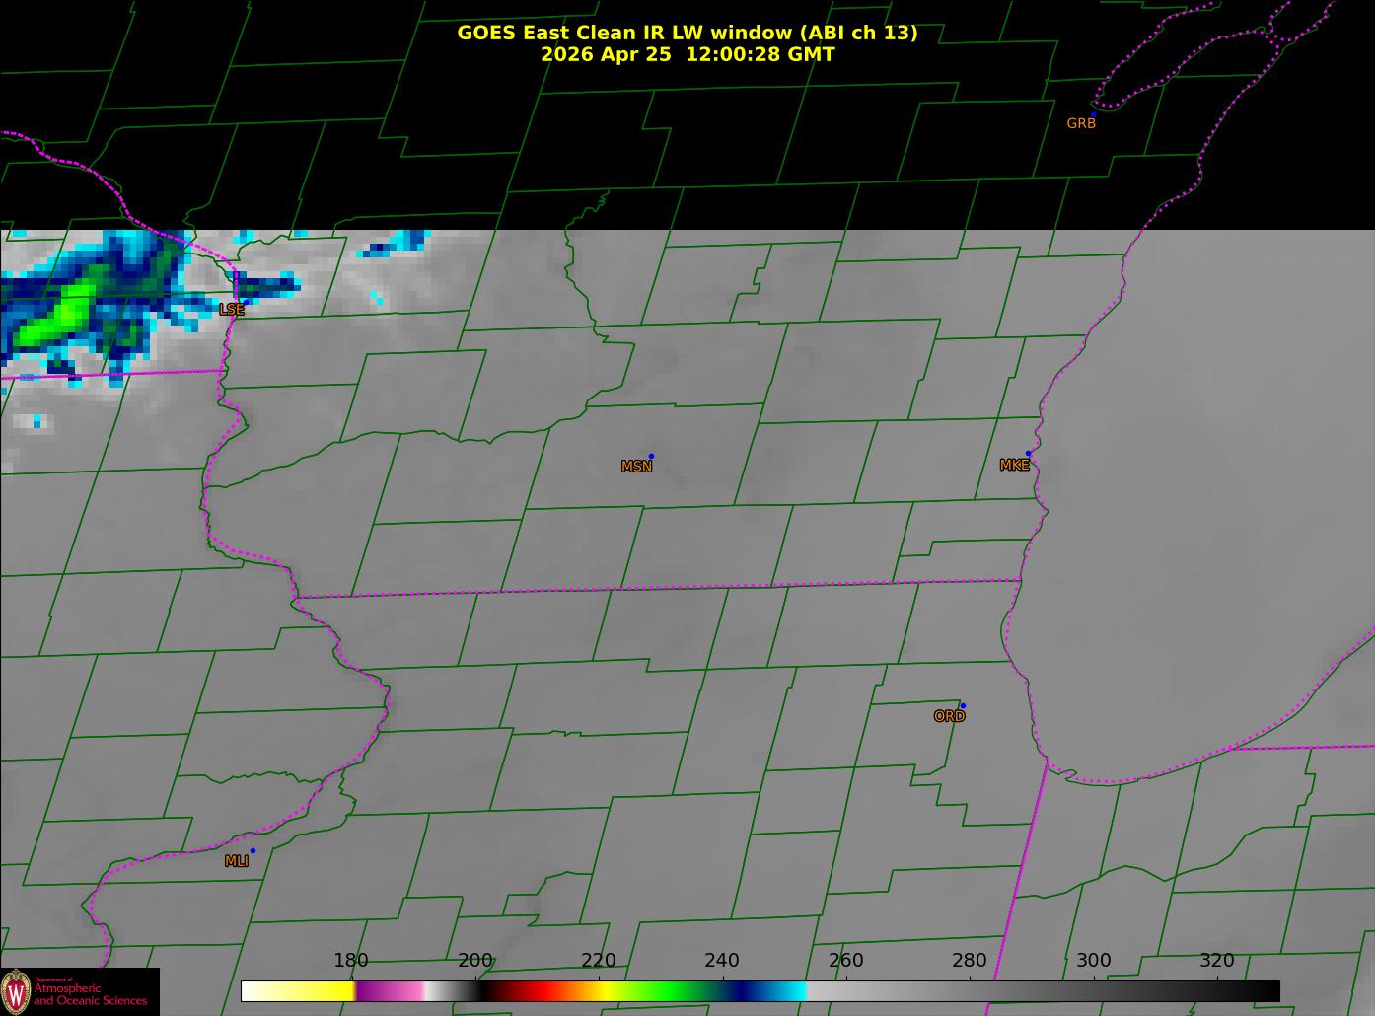Click the 240 tick label on colorbar

(x=722, y=960)
